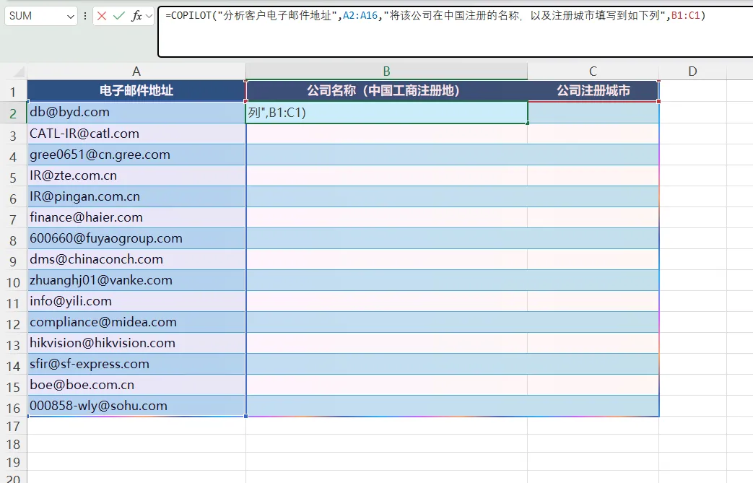Screen dimensions: 753x483
Task: Select column B header
Action: [386, 71]
